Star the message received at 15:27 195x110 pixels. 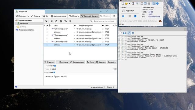[x=47, y=29]
